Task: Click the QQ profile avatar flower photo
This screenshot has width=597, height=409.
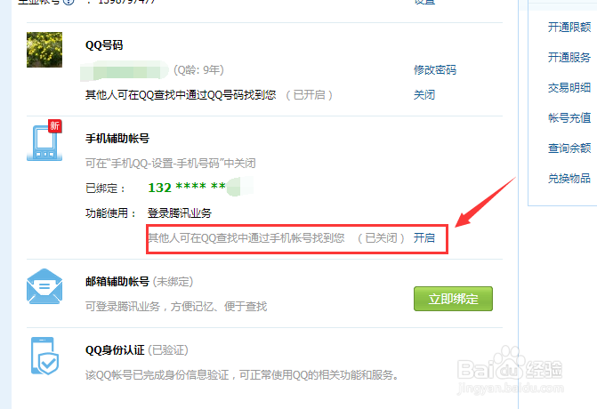Action: click(x=44, y=50)
